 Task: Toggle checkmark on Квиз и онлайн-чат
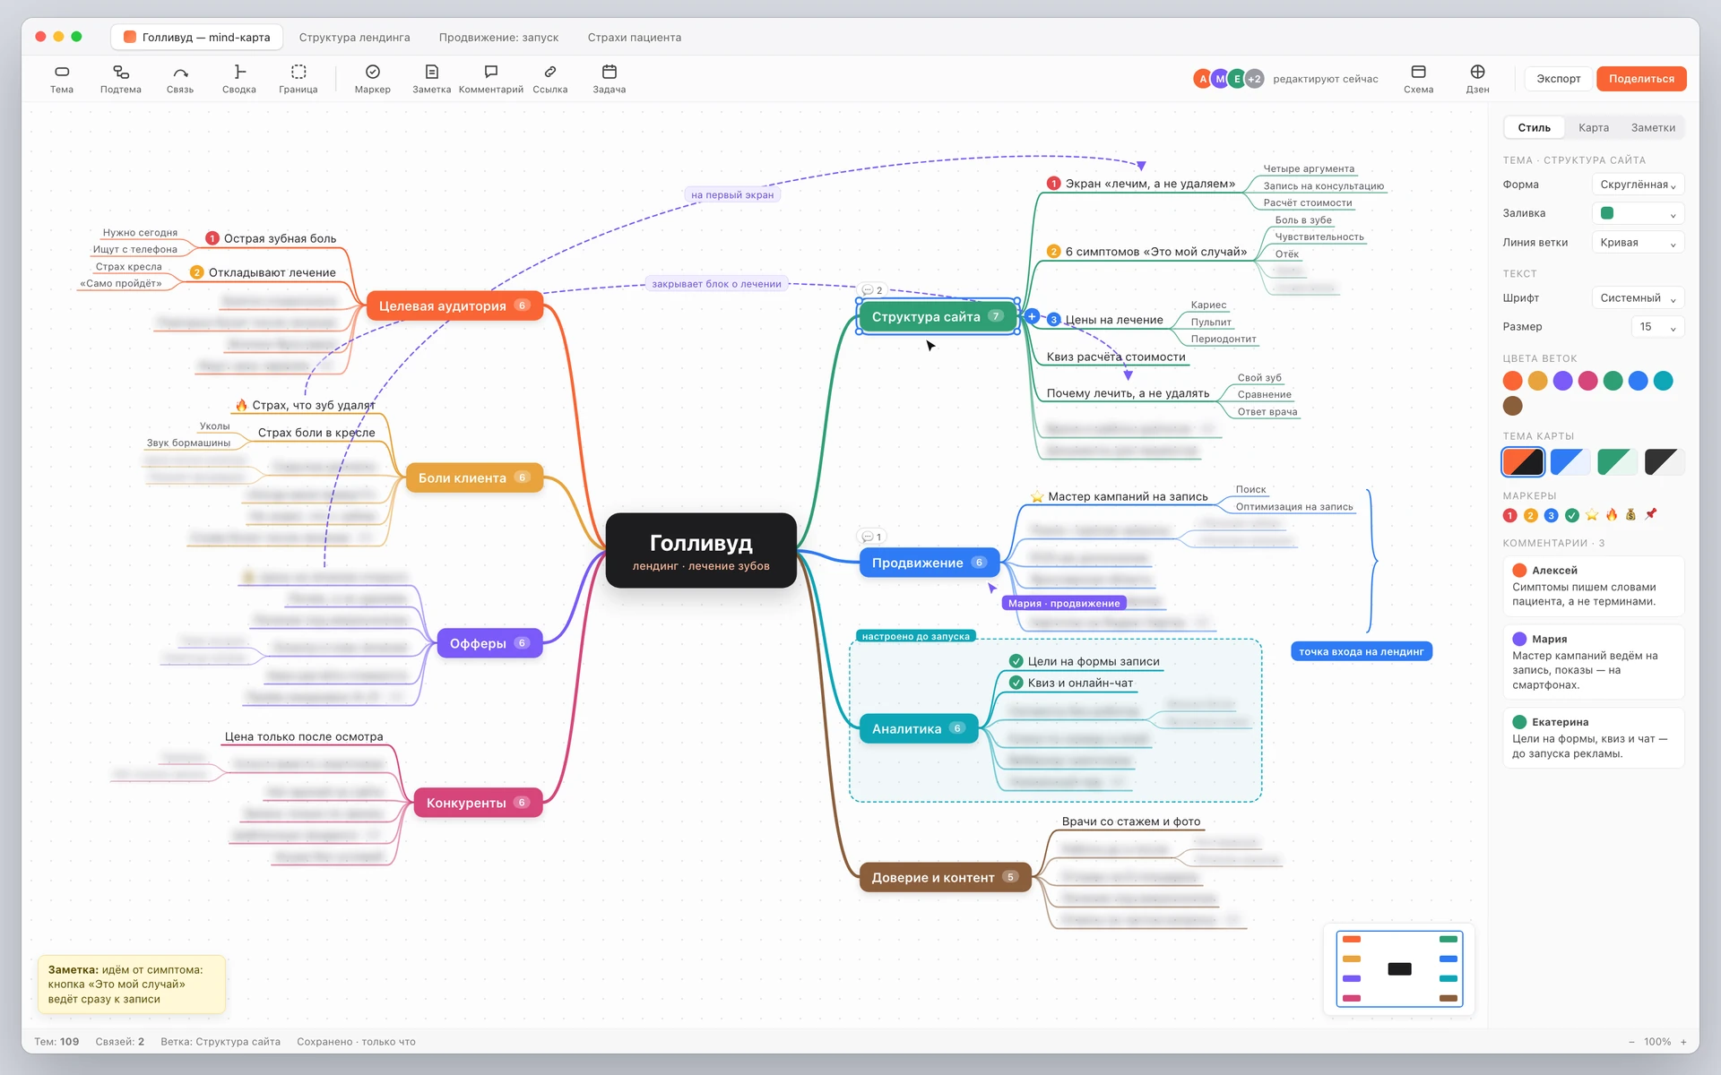[x=1016, y=683]
